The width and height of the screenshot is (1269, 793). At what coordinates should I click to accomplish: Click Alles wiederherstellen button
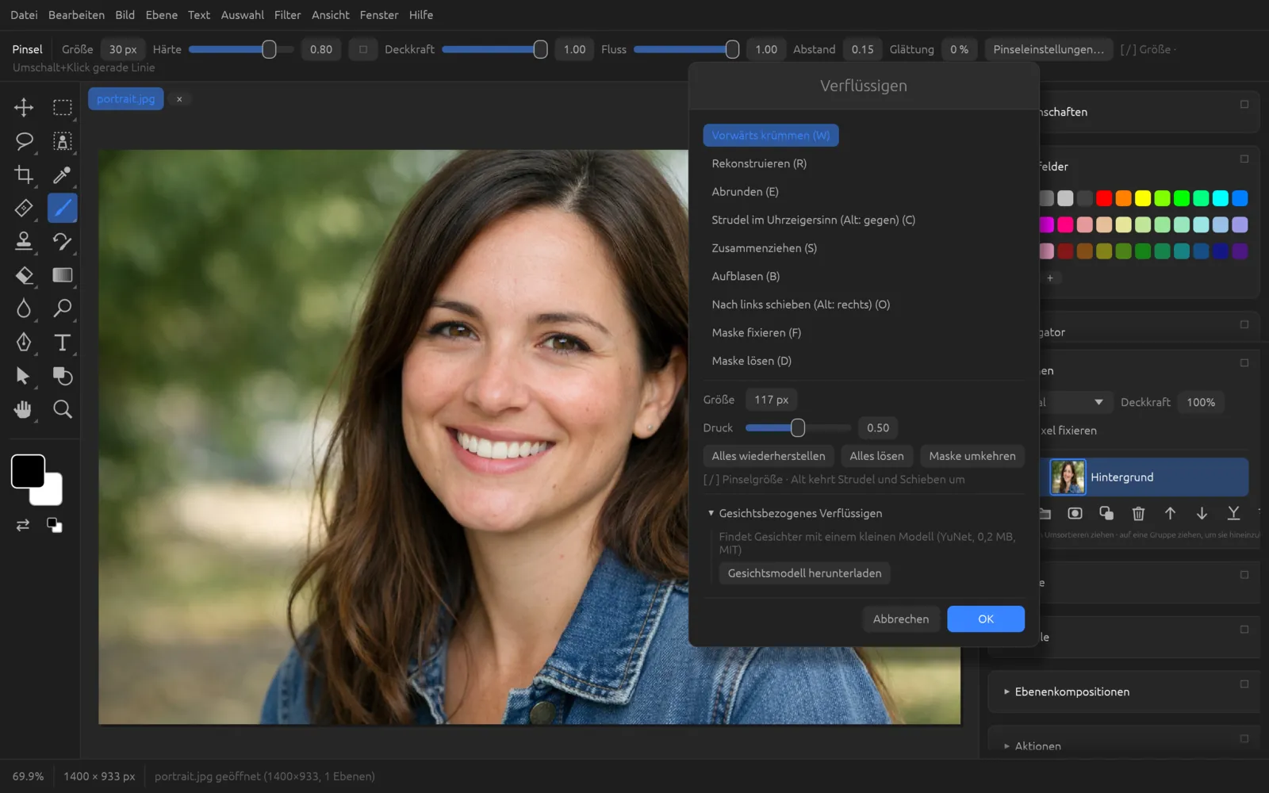pos(768,456)
